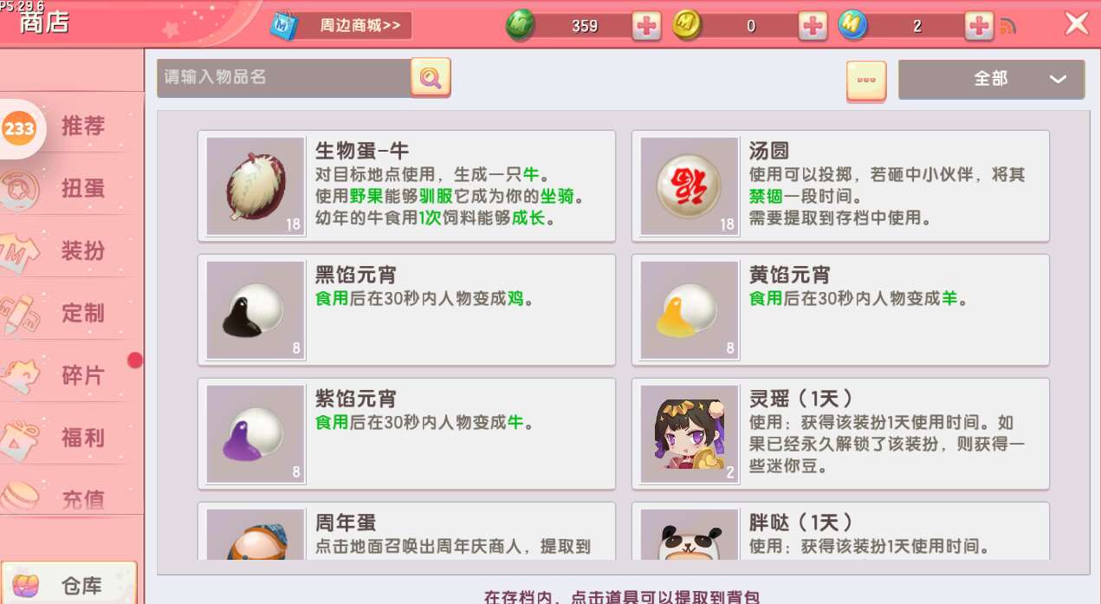Image resolution: width=1101 pixels, height=604 pixels.
Task: Click the orange RSS feed icon
Action: coord(1007,27)
